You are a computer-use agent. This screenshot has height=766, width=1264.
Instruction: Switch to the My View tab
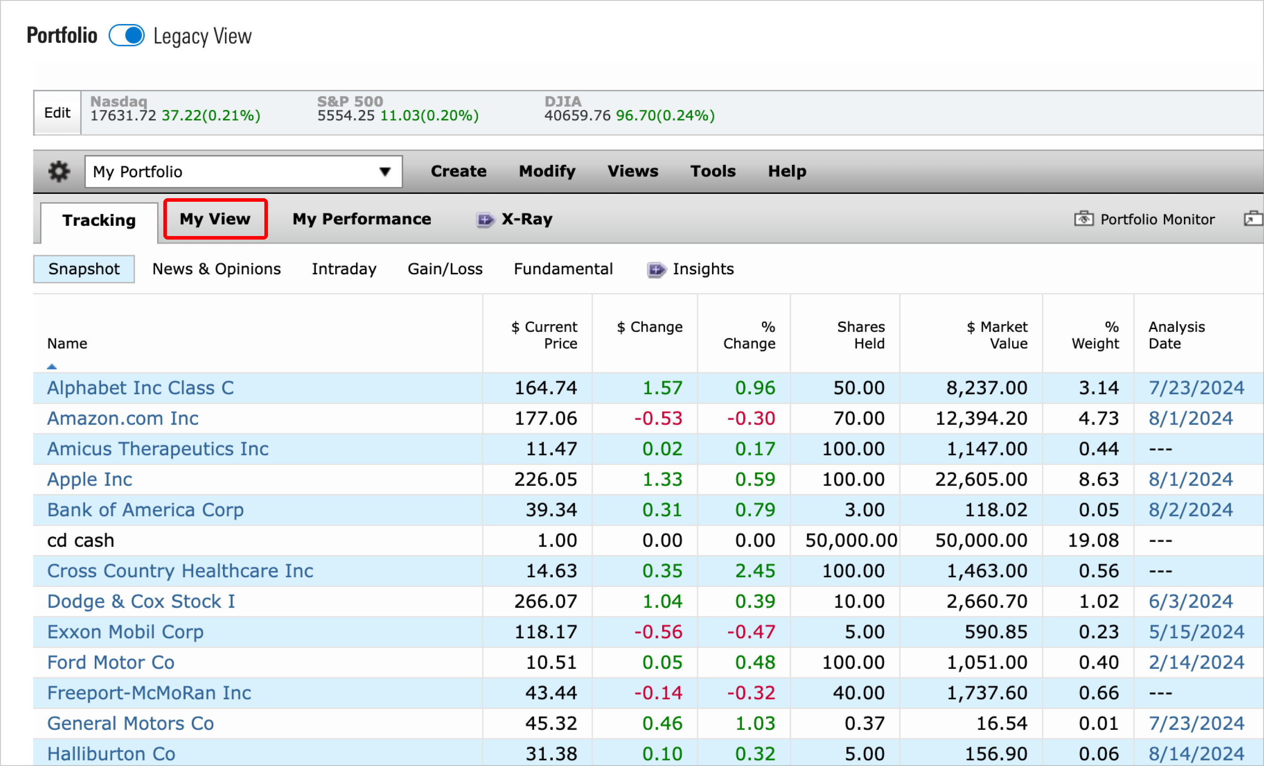tap(215, 219)
